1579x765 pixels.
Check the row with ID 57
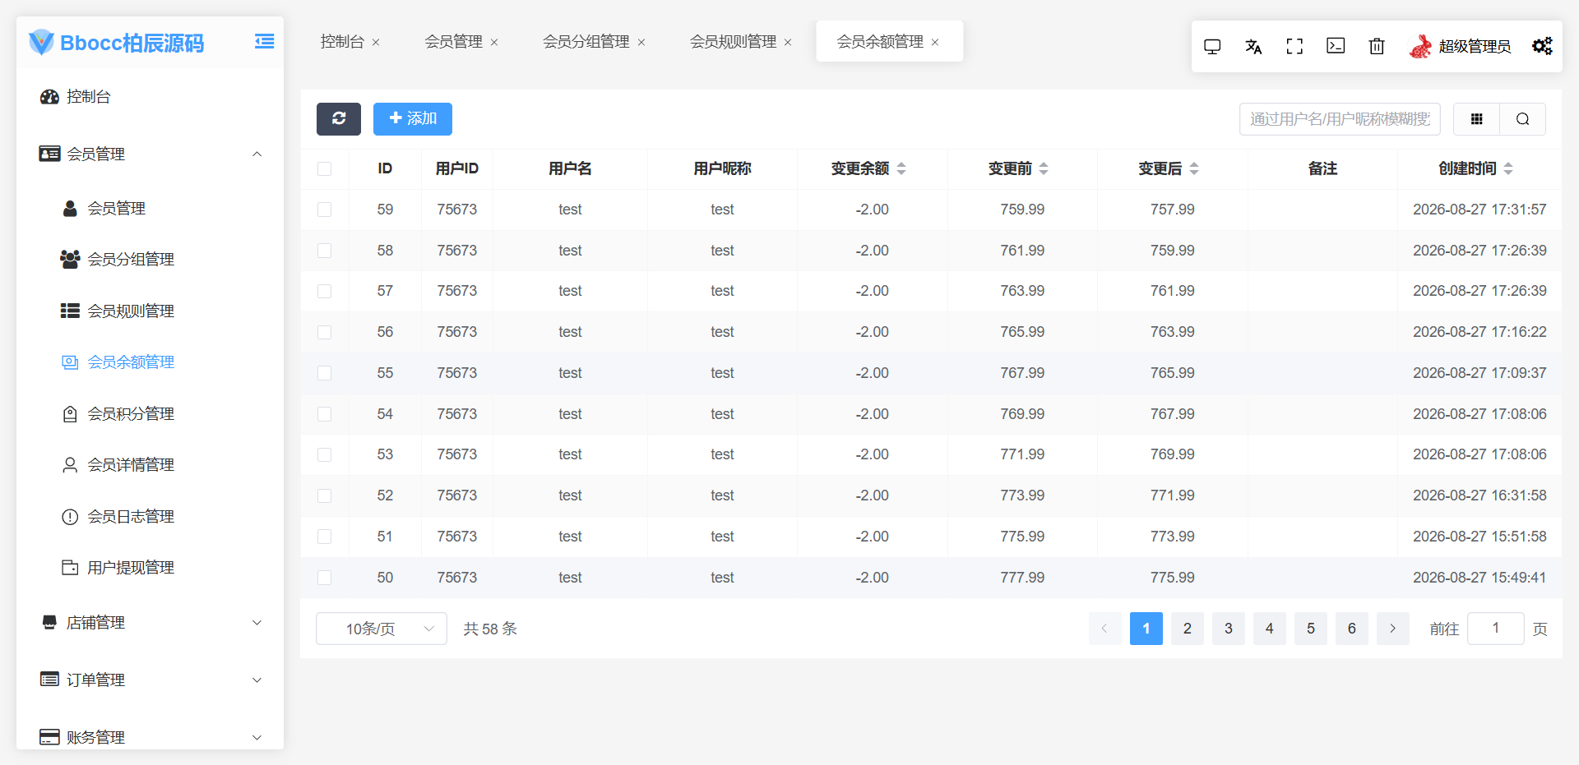point(325,291)
